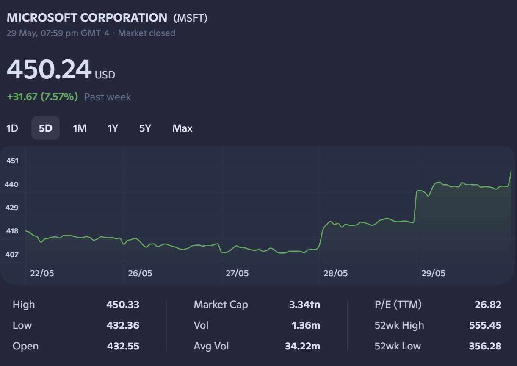Click the 440 price axis label
517x366 pixels.
12,184
